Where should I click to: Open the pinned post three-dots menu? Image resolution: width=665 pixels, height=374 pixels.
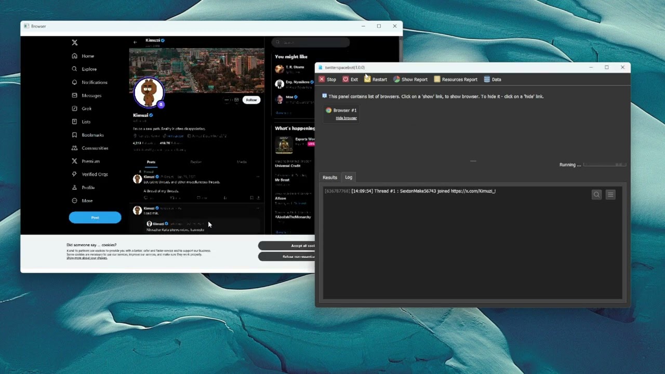click(x=257, y=177)
